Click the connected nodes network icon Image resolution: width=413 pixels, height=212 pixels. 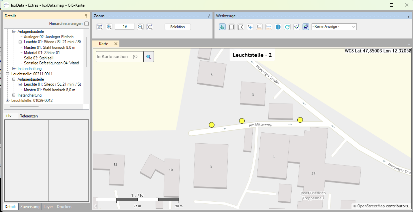[297, 27]
